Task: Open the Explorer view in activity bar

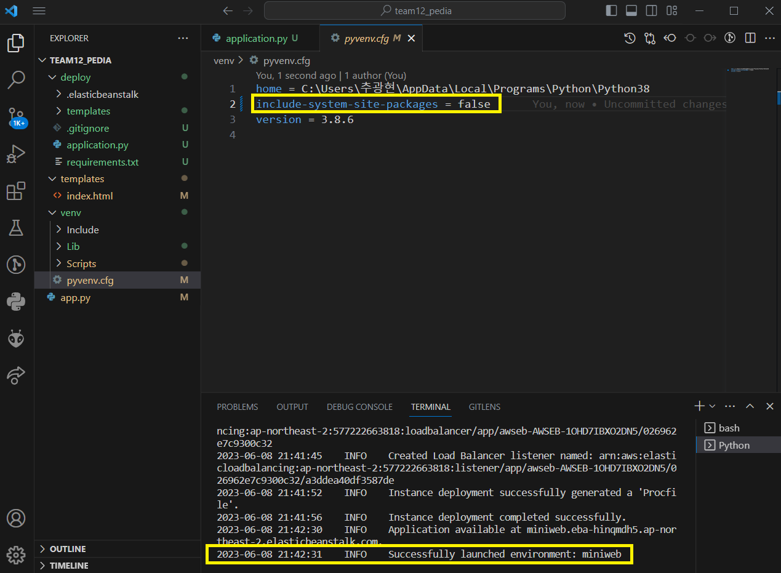Action: click(16, 43)
